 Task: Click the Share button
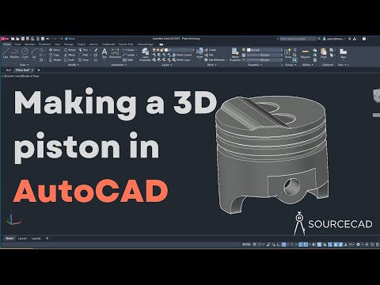click(70, 39)
